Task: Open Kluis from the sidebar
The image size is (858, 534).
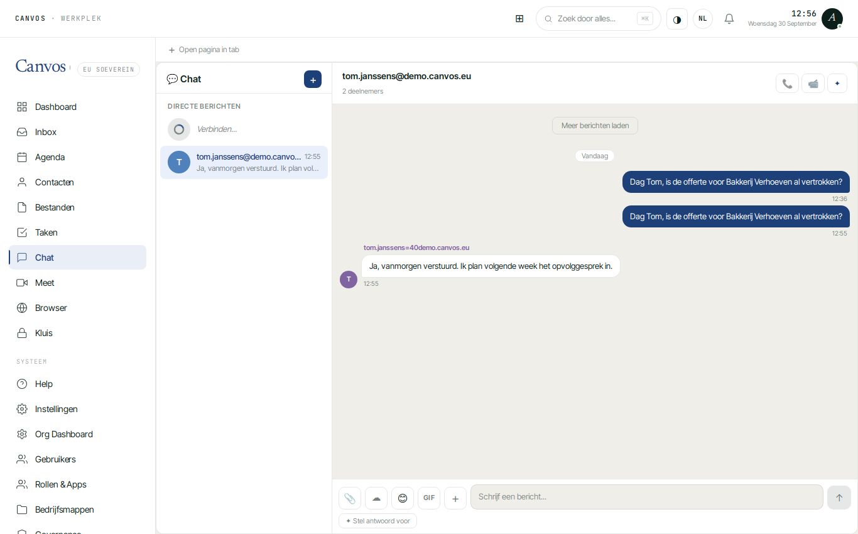Action: point(78,333)
